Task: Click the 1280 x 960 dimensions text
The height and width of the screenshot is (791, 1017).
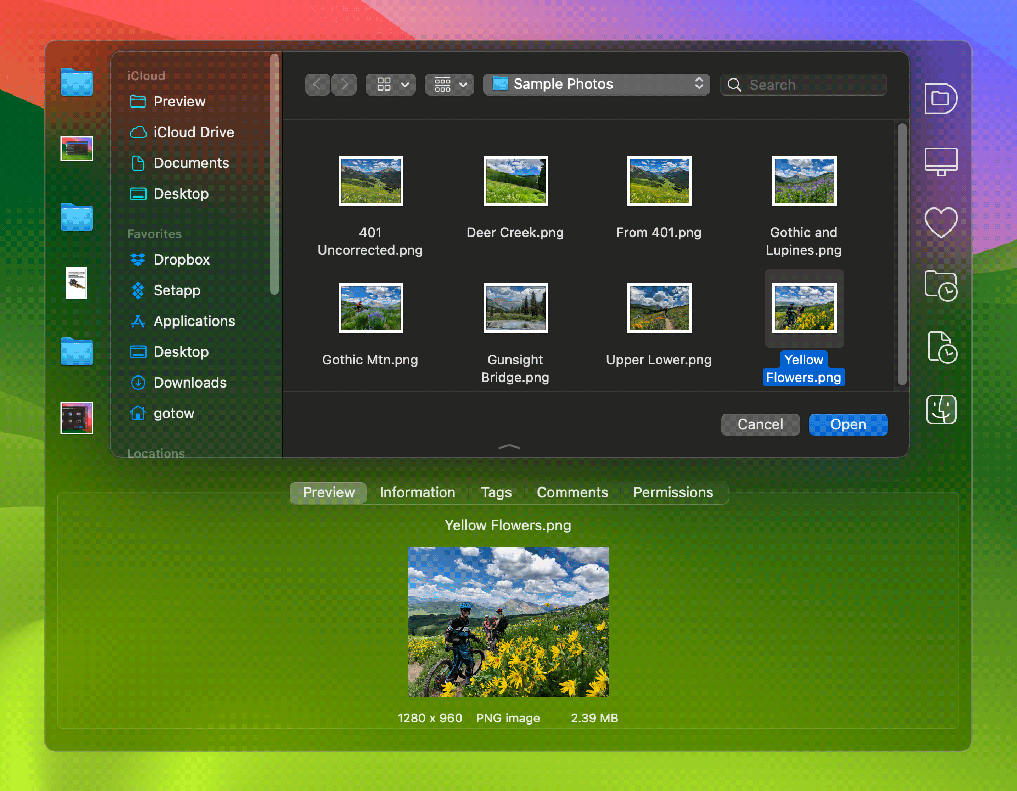Action: (430, 718)
